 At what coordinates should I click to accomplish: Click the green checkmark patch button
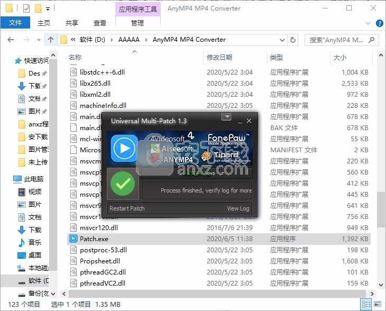click(x=123, y=184)
